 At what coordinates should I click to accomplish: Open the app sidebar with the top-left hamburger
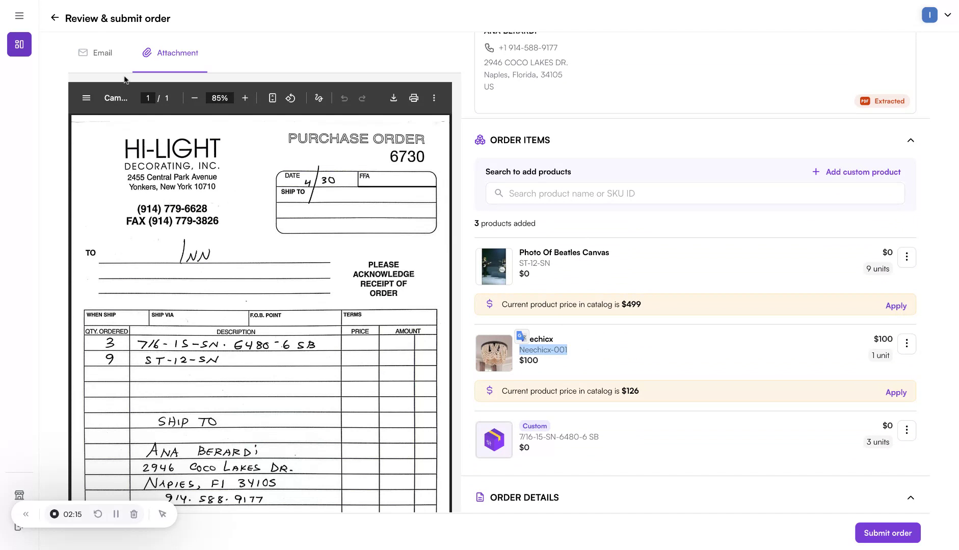19,15
